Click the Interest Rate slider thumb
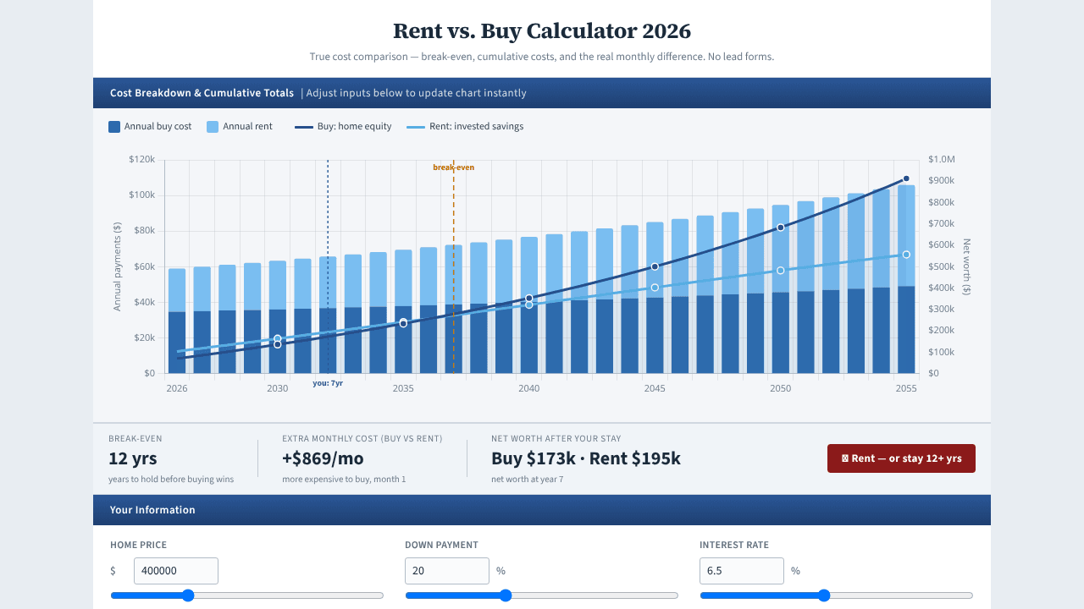This screenshot has width=1084, height=609. pyautogui.click(x=824, y=595)
